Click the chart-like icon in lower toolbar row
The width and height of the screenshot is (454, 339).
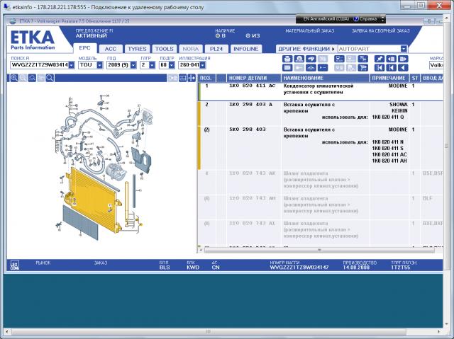coord(311,68)
